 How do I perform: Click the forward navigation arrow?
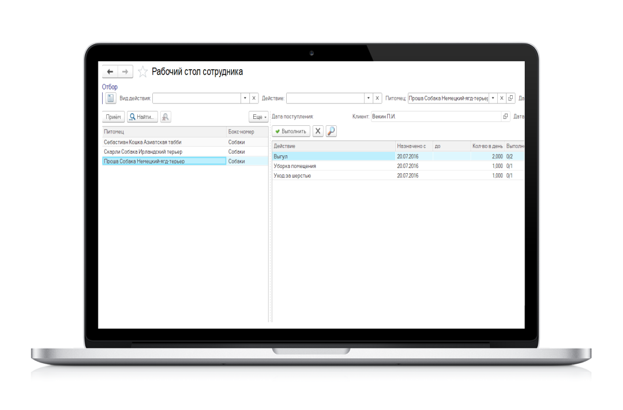tap(125, 72)
